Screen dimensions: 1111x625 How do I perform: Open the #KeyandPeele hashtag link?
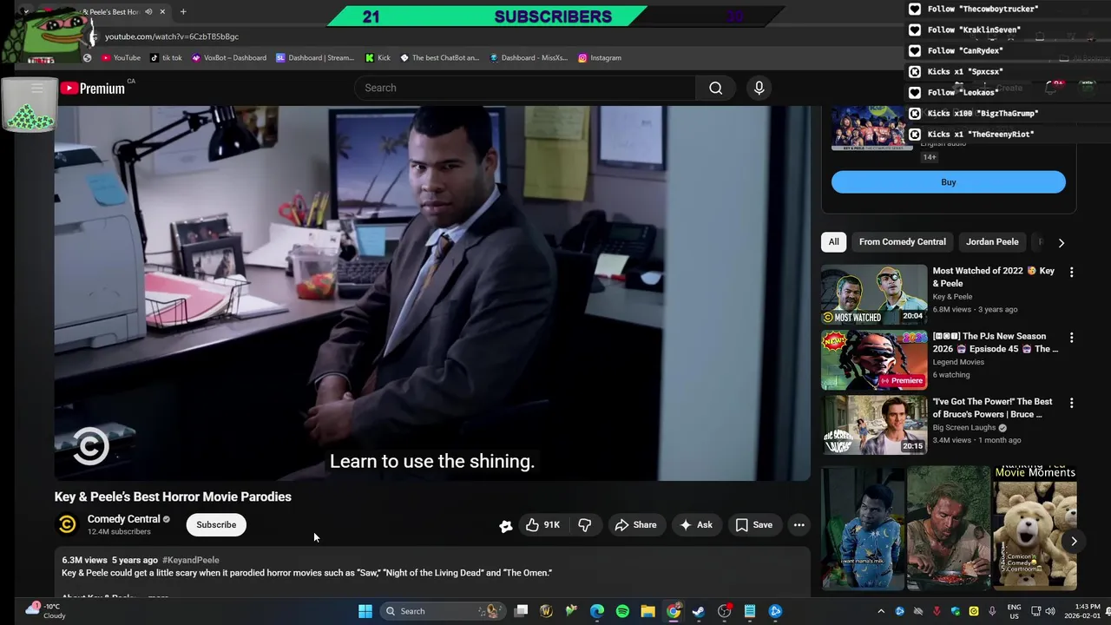tap(190, 560)
